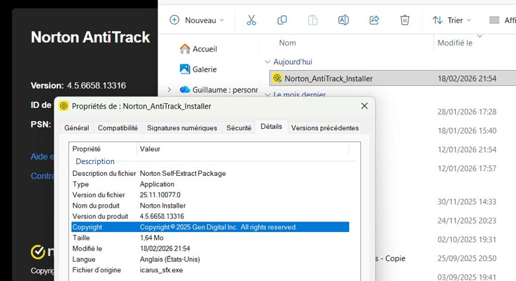
Task: Open Galerie in the navigation pane
Action: (x=204, y=69)
